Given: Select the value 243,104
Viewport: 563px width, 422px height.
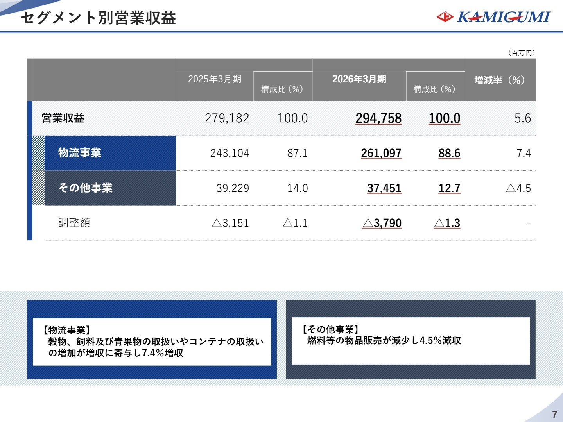Looking at the screenshot, I should 230,153.
